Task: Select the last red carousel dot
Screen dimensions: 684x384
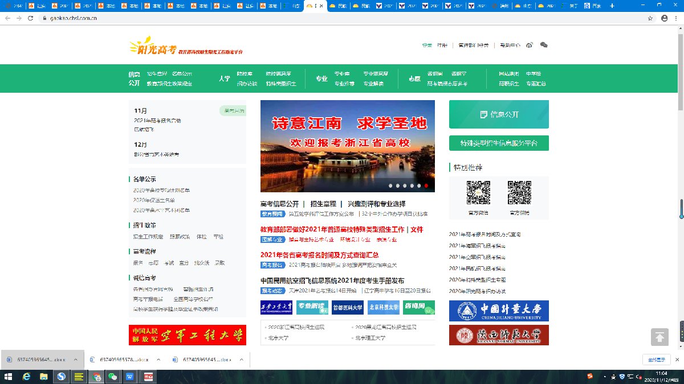Action: [x=426, y=186]
